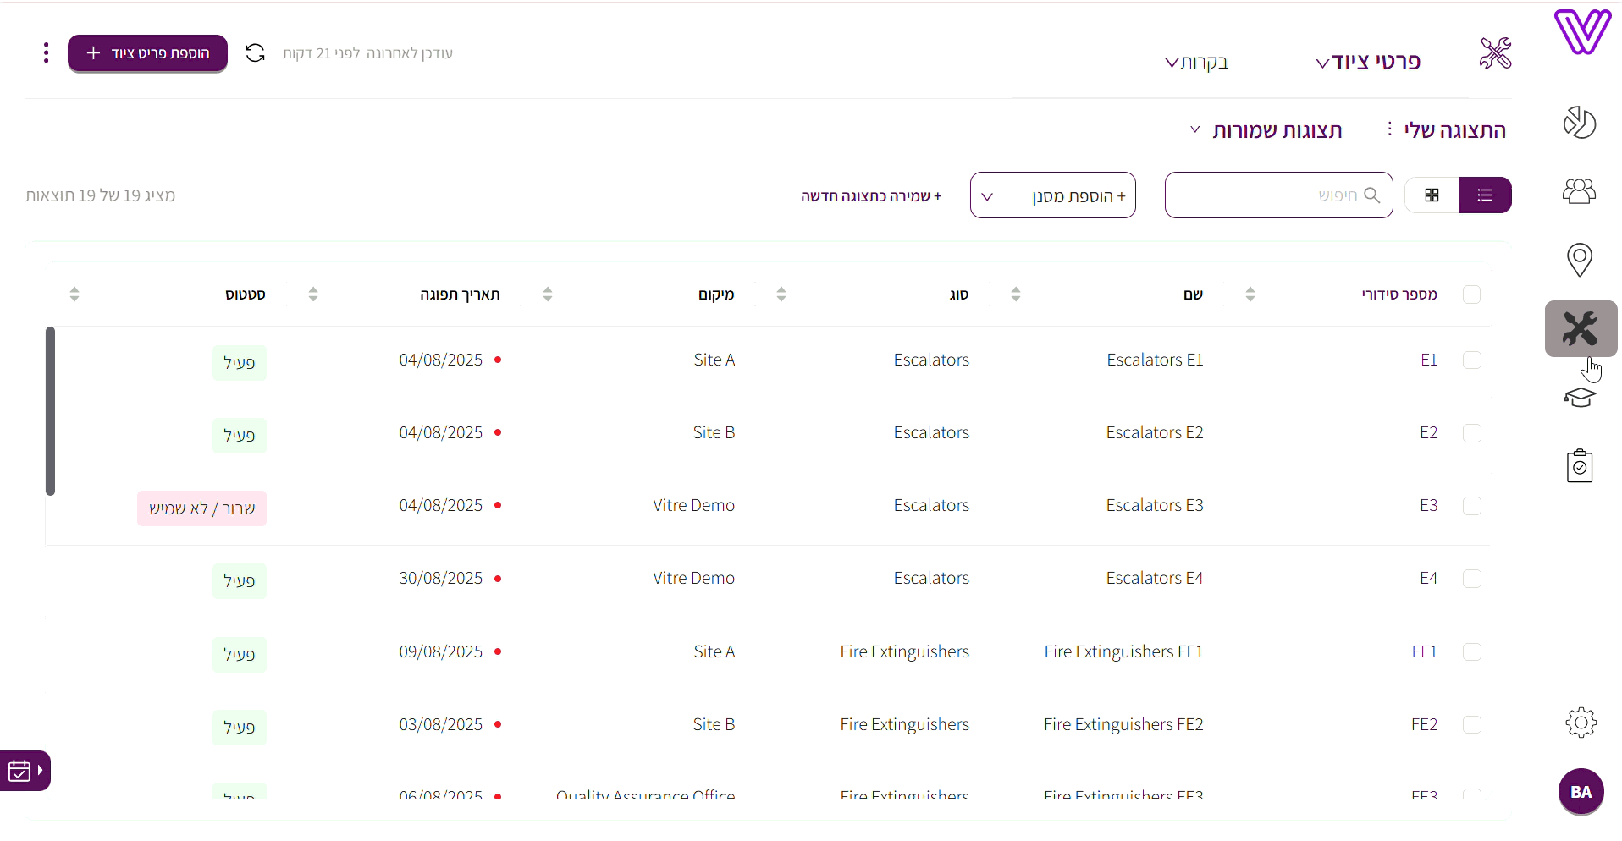Check the E2 row checkbox
The width and height of the screenshot is (1622, 841).
pos(1472,432)
